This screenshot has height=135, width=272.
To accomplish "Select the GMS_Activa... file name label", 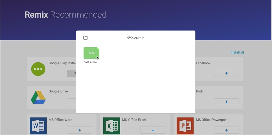I will click(x=91, y=62).
